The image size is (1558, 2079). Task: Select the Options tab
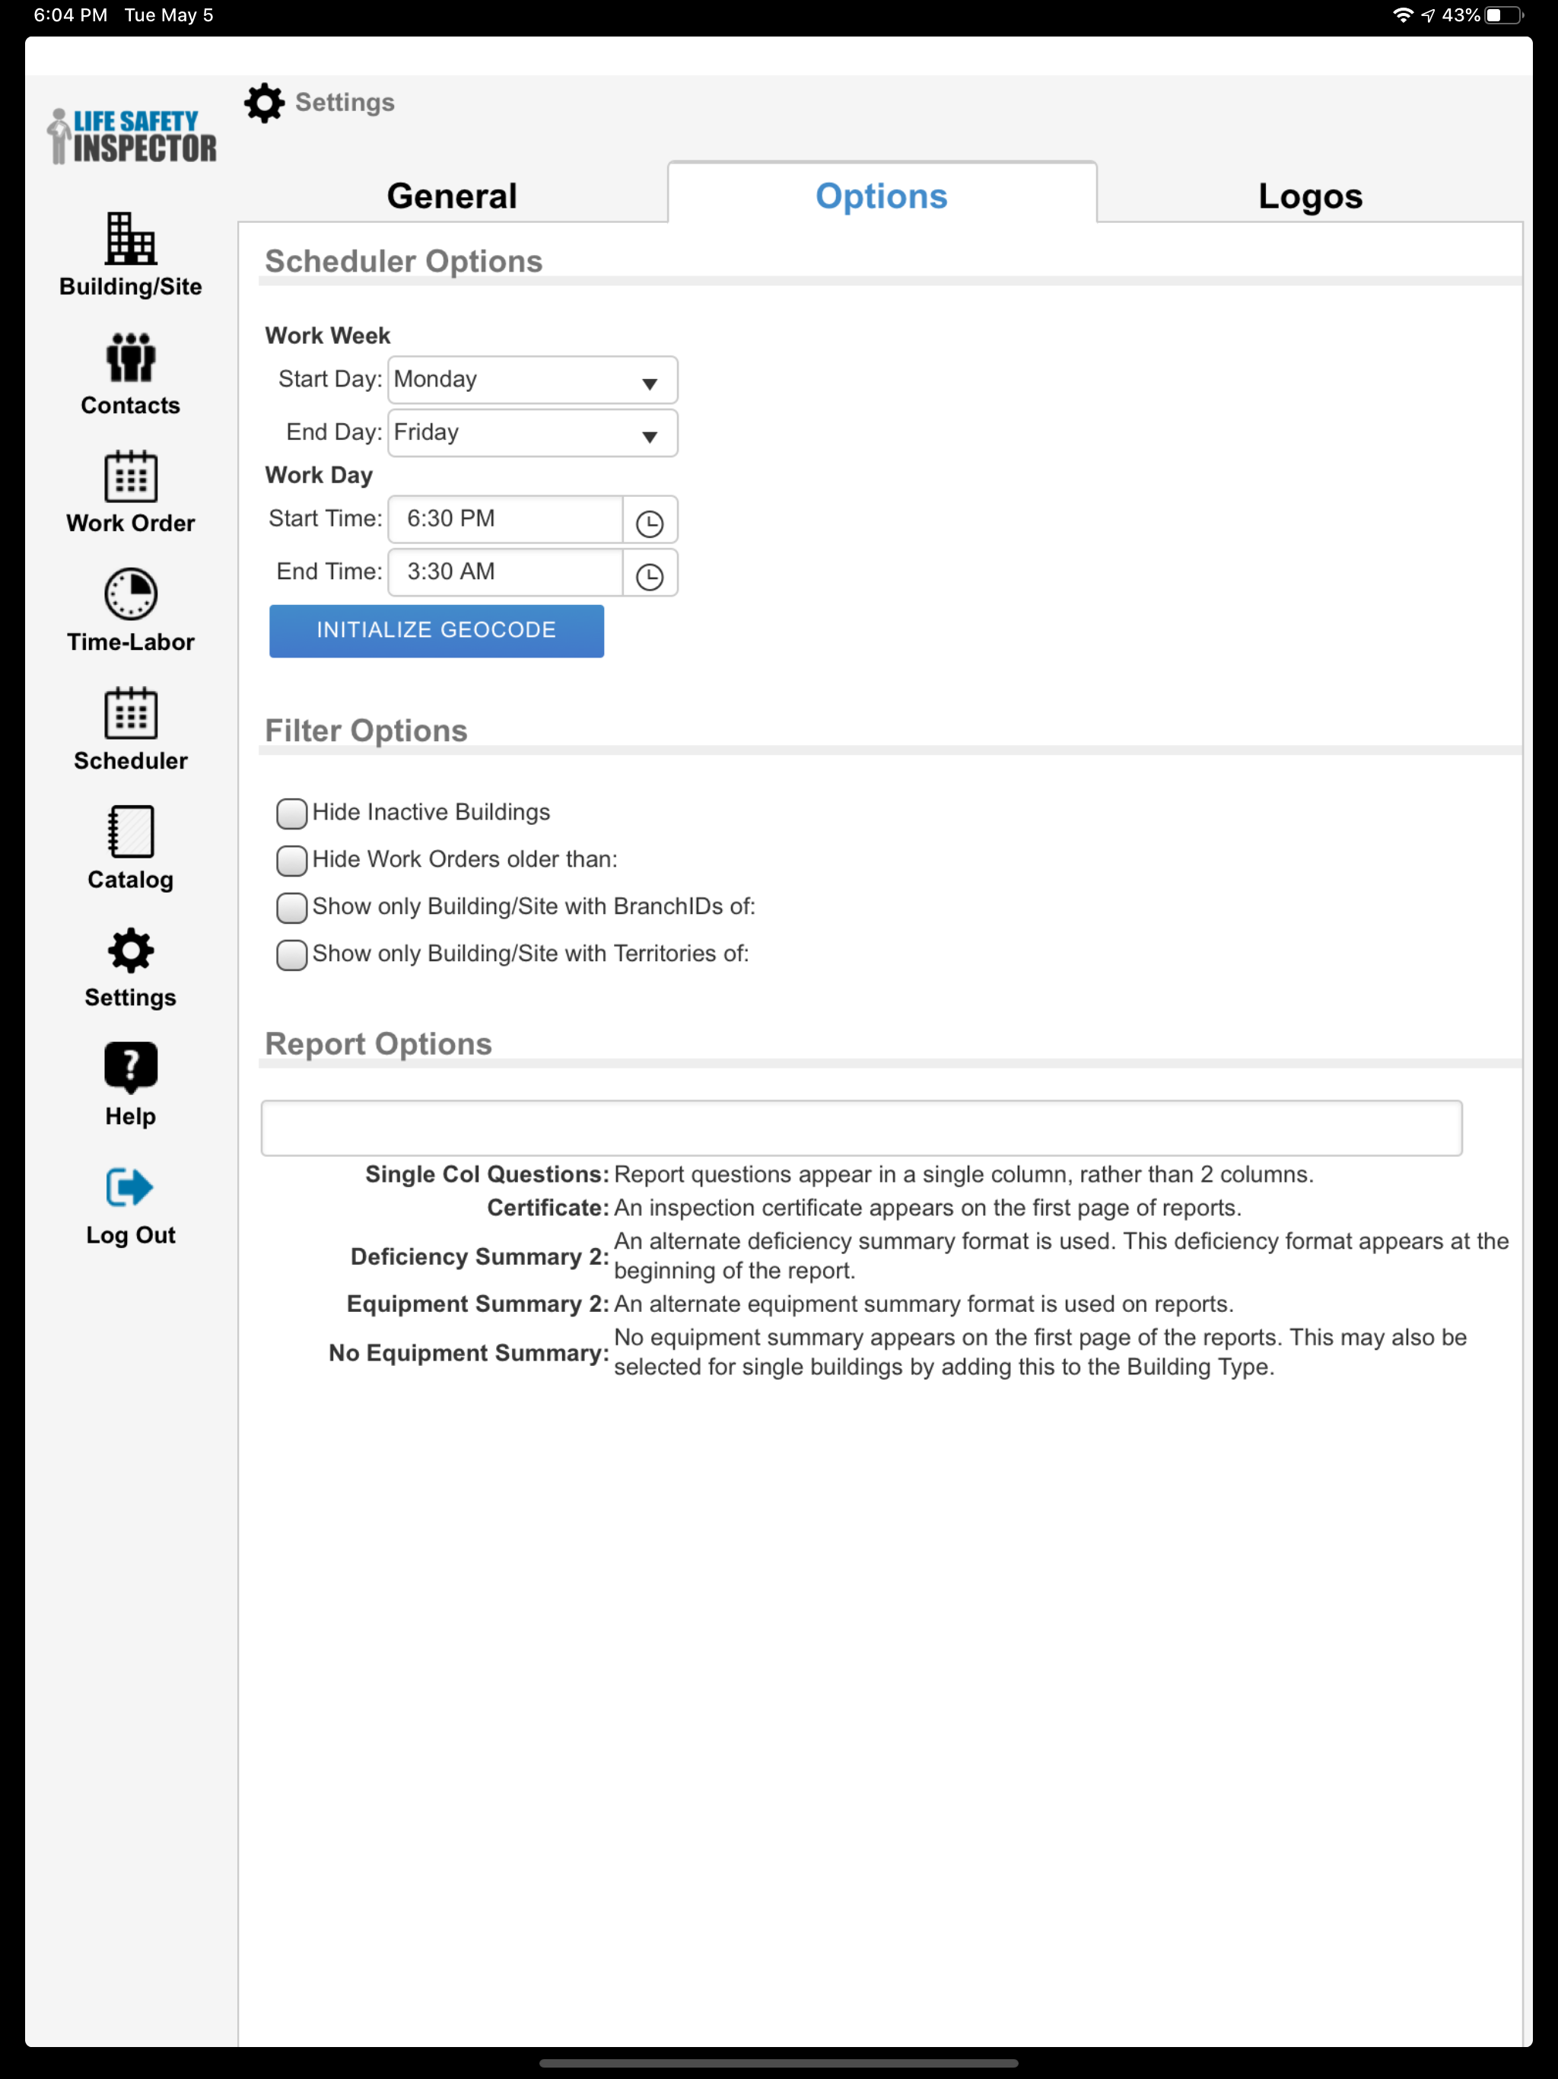coord(882,193)
